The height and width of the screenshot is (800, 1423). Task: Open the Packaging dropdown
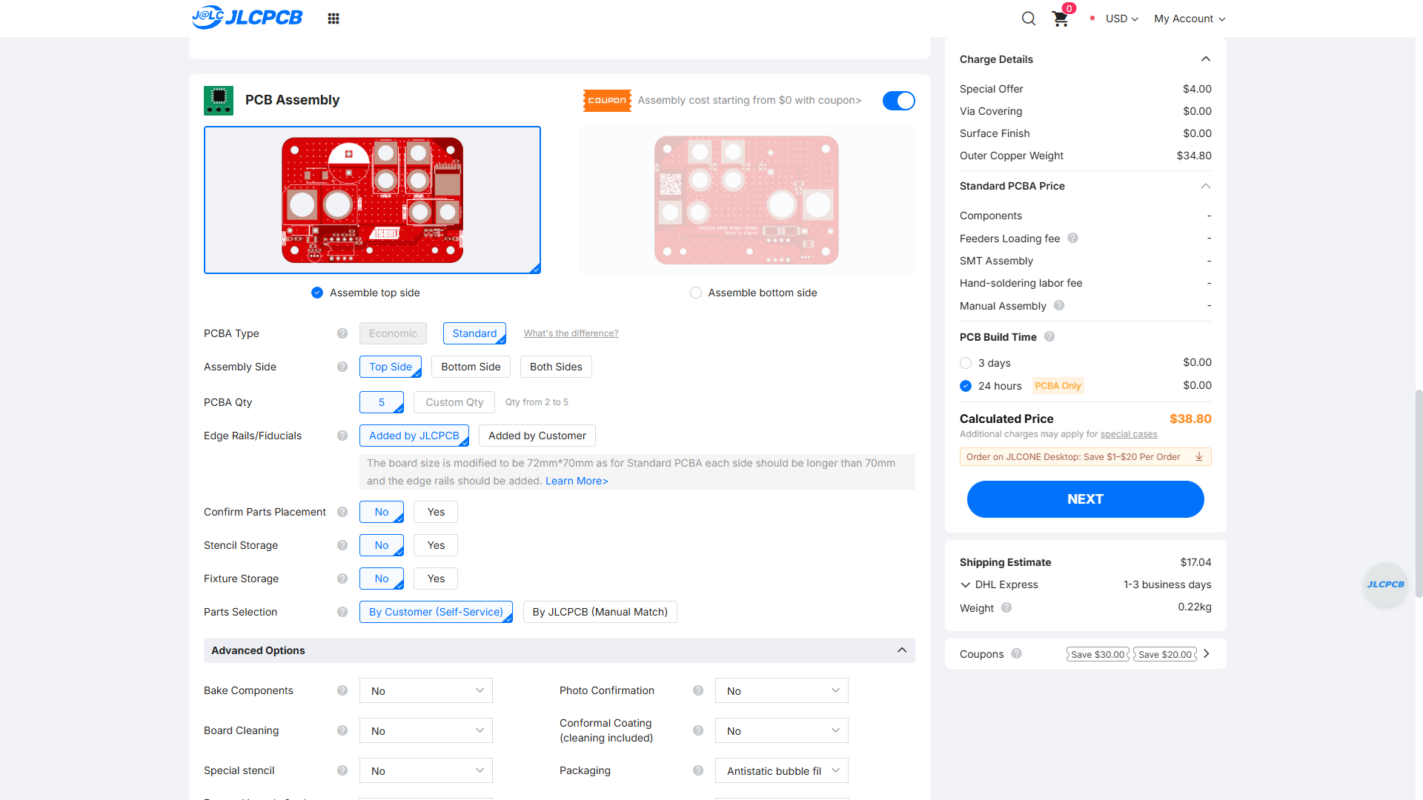pos(782,770)
